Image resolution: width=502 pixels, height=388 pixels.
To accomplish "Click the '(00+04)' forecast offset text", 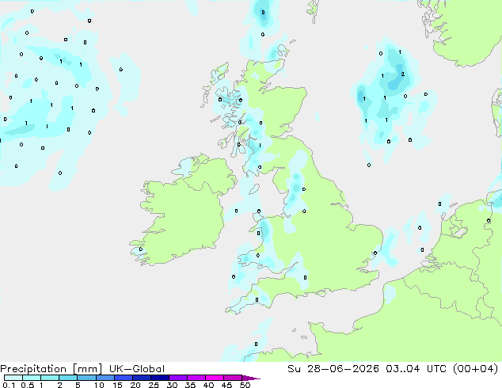I will [x=475, y=369].
